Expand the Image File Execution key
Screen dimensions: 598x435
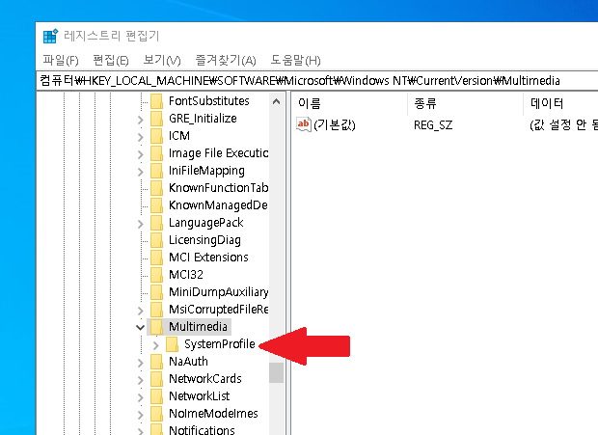(x=141, y=154)
